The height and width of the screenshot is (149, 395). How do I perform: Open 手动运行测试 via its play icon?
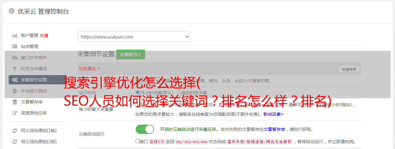click(x=14, y=91)
